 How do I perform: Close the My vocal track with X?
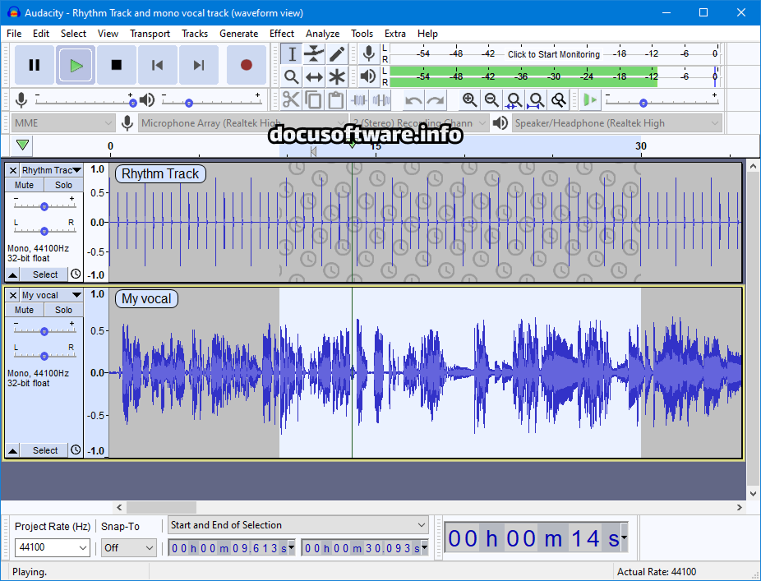coord(13,295)
